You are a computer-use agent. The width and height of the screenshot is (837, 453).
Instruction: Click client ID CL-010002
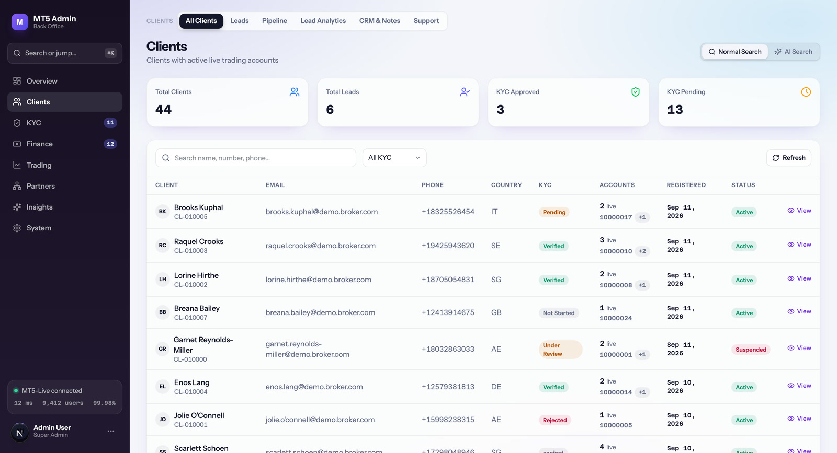190,285
